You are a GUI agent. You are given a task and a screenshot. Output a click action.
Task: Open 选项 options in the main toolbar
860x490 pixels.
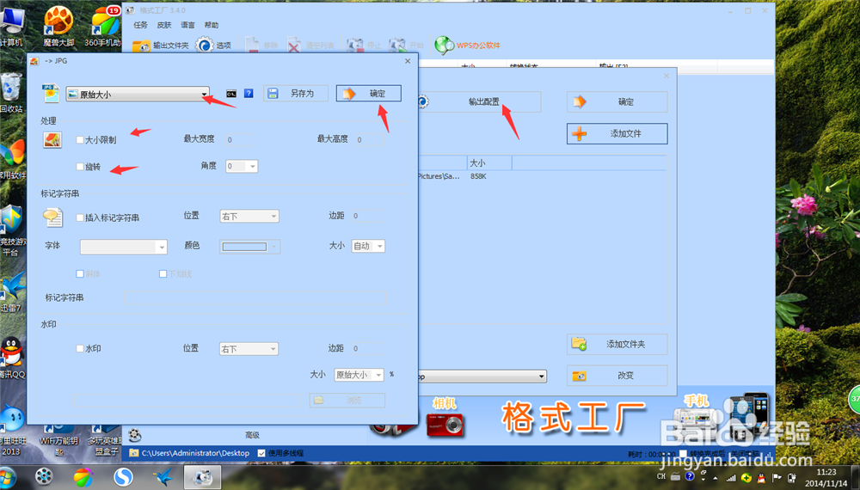205,45
